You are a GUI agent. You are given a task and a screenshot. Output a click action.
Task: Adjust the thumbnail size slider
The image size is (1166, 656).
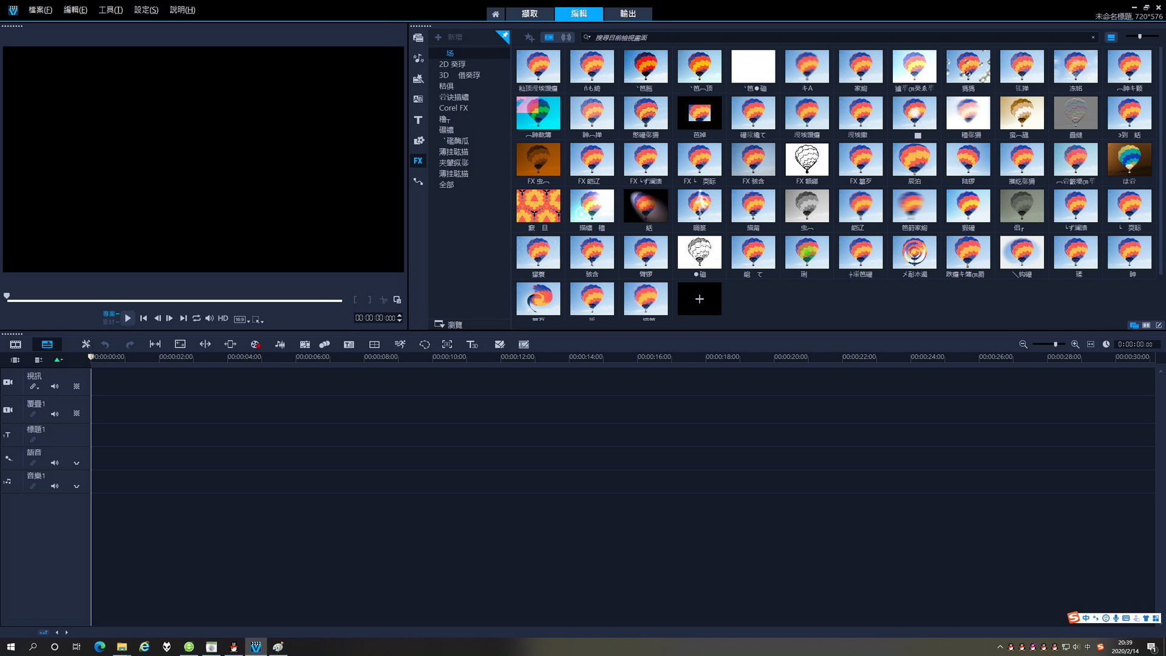[1140, 37]
